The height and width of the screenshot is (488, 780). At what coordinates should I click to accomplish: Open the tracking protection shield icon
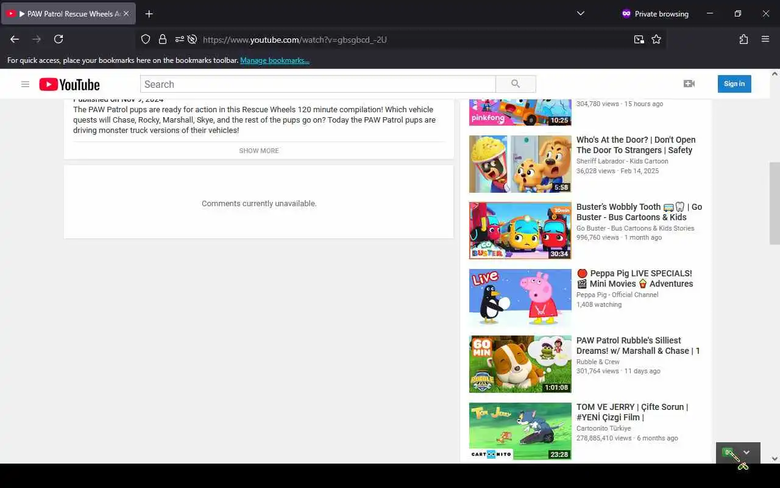pos(146,39)
